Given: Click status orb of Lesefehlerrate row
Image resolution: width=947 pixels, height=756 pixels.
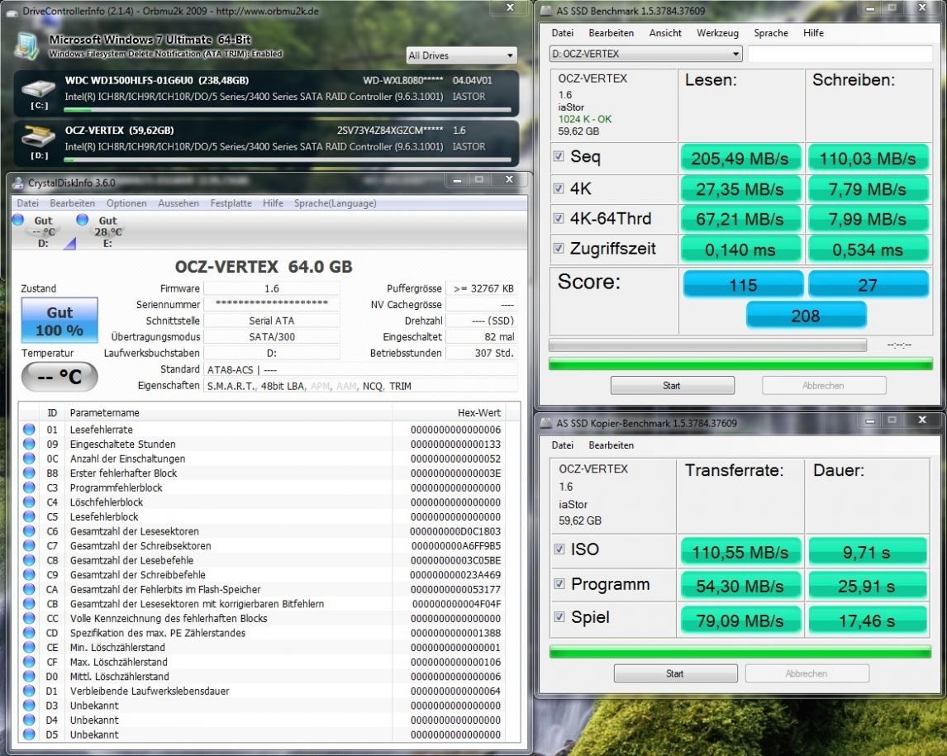Looking at the screenshot, I should coord(29,430).
